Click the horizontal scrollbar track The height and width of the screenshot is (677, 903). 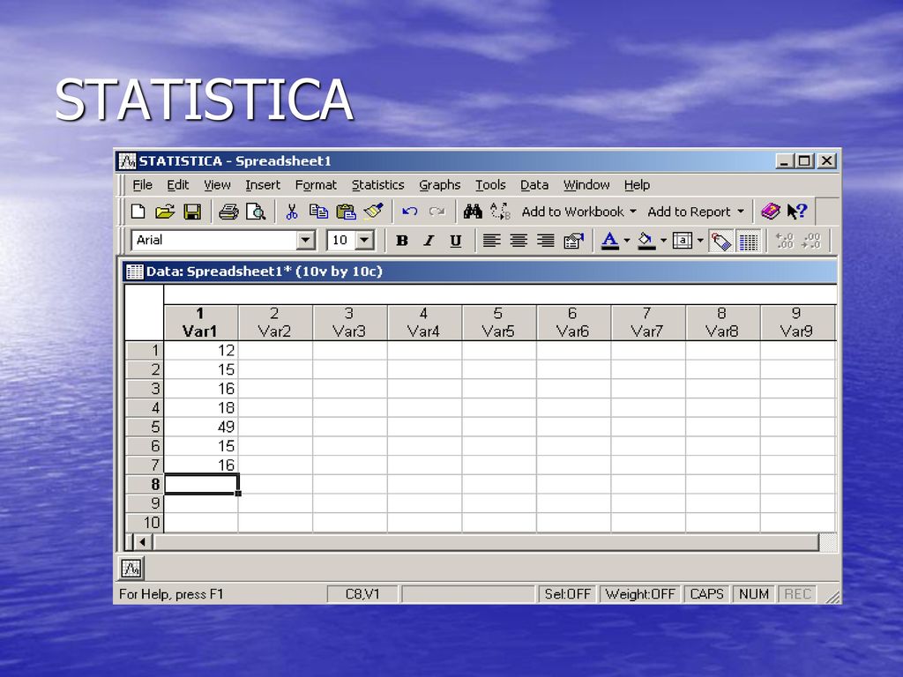[485, 542]
